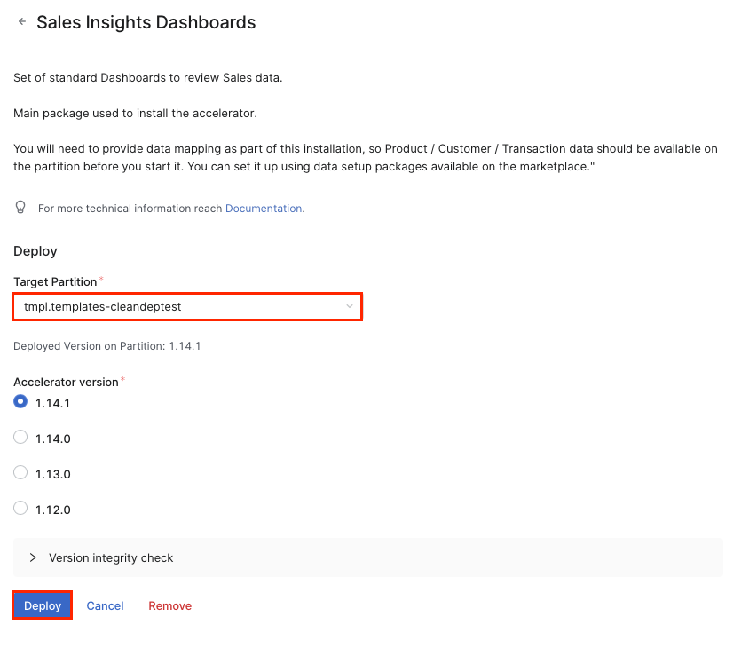Pick the oldest version 1.12.0
741x648 pixels.
tap(20, 508)
